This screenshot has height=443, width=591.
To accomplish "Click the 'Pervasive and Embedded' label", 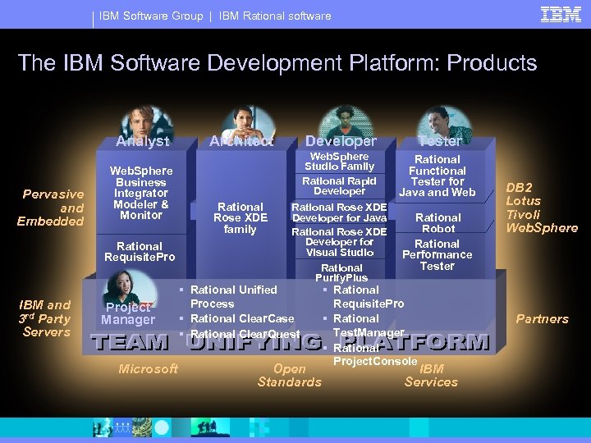I will click(x=51, y=208).
